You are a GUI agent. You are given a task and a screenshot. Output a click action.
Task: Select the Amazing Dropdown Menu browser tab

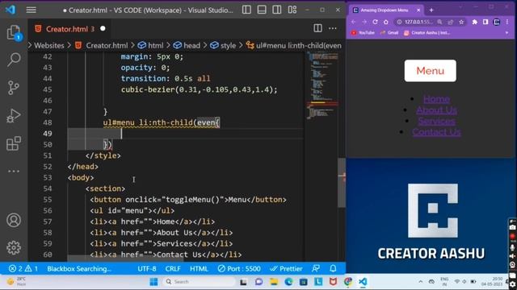pos(385,10)
